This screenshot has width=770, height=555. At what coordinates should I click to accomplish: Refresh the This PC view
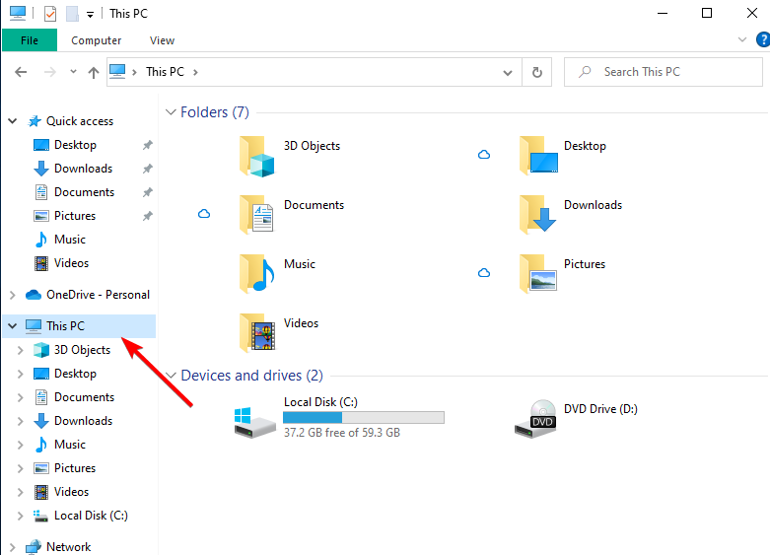click(537, 72)
